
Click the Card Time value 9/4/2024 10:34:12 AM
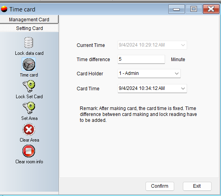click(x=142, y=88)
